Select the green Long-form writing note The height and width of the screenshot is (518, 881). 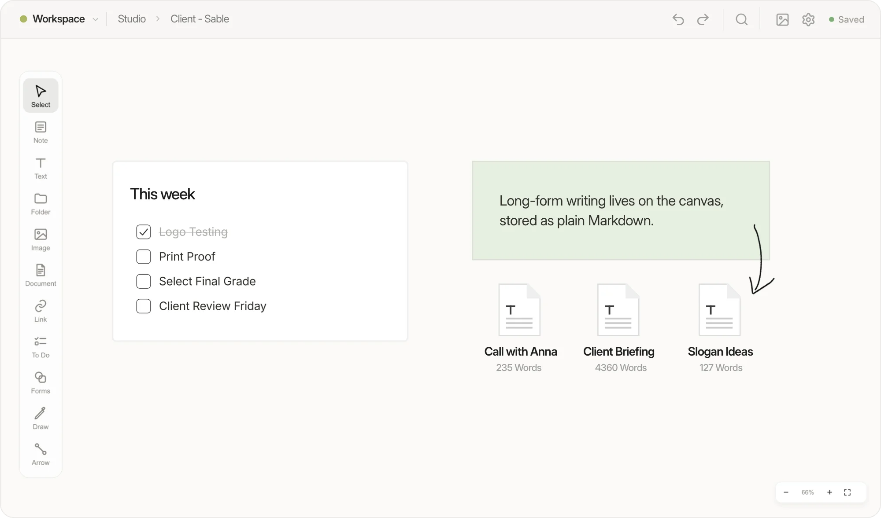click(x=621, y=210)
